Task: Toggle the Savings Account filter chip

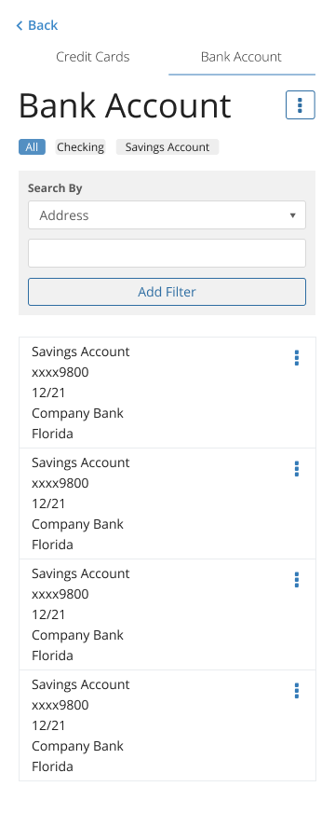Action: pyautogui.click(x=167, y=147)
